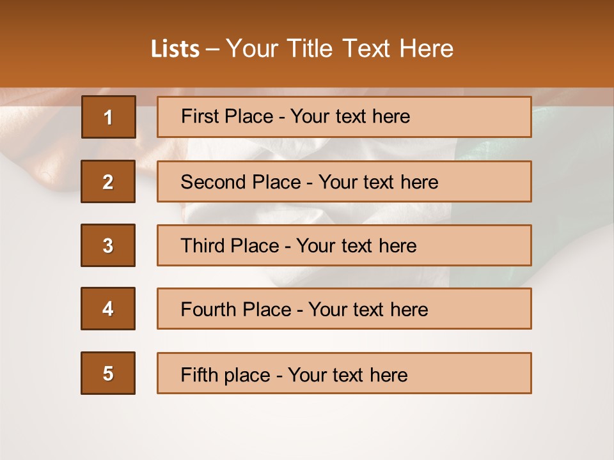Select the number 3 box
The height and width of the screenshot is (460, 614).
point(108,245)
